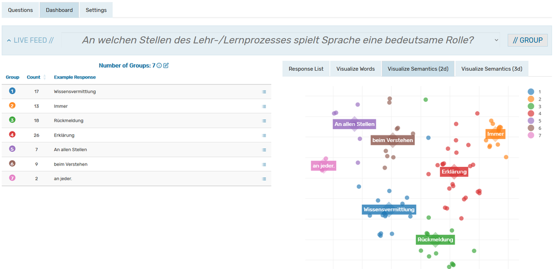The image size is (553, 269).
Task: Click list icon in the Erklärung row
Action: coord(264,135)
